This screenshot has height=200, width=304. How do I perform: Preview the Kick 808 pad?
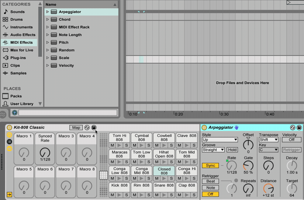click(x=119, y=195)
